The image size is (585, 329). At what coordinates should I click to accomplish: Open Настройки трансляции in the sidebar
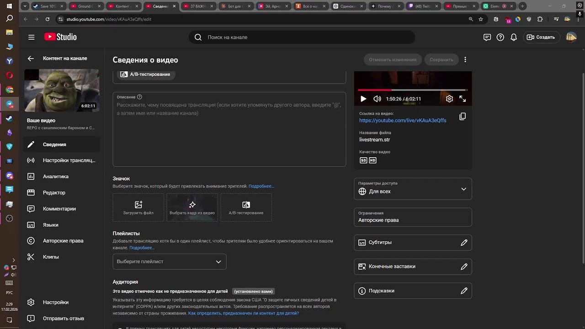pos(61,160)
